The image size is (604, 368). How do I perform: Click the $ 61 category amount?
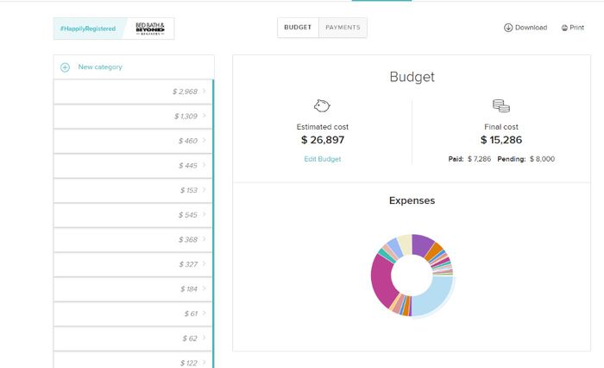(191, 314)
